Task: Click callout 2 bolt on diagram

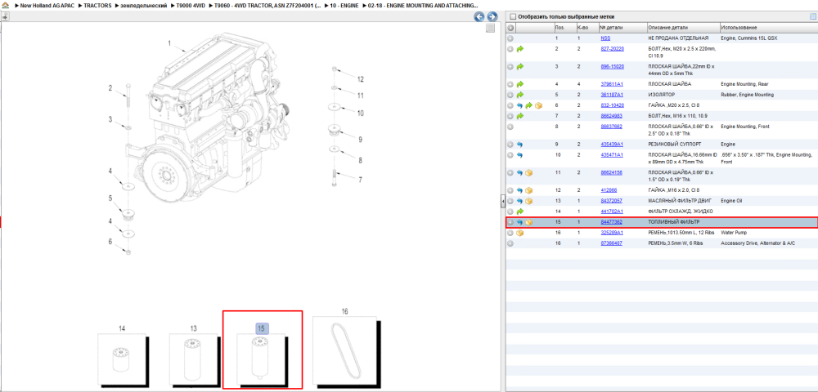Action: (x=110, y=88)
